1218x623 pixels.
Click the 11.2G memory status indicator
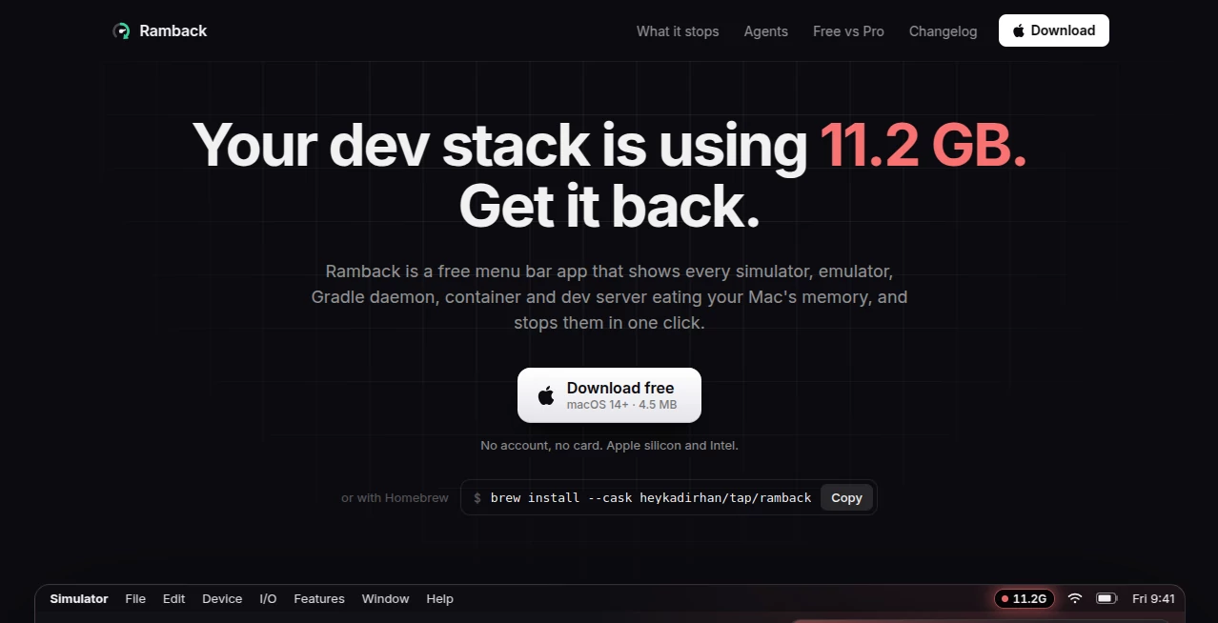(x=1025, y=598)
